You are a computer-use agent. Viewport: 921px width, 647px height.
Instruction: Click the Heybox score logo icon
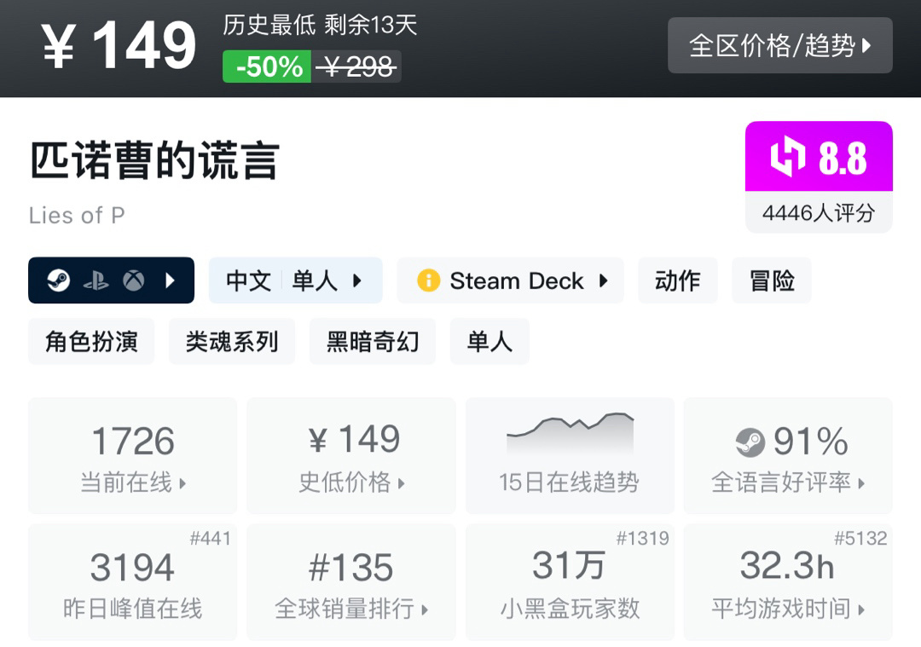pos(787,158)
